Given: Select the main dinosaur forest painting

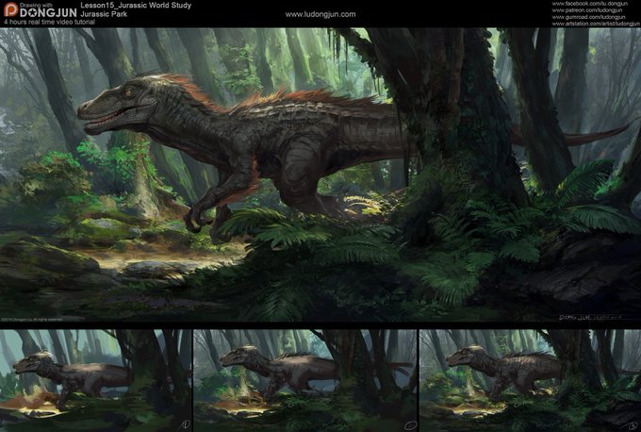Looking at the screenshot, I should (320, 174).
